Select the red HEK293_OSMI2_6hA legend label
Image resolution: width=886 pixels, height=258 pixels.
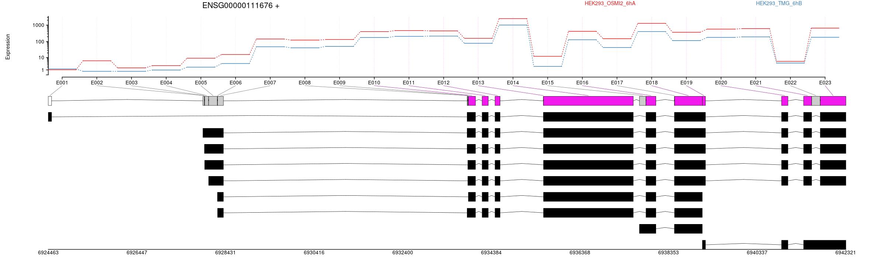tap(610, 3)
